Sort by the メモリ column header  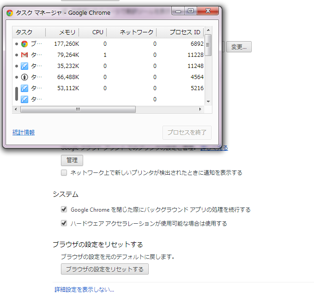(x=62, y=32)
